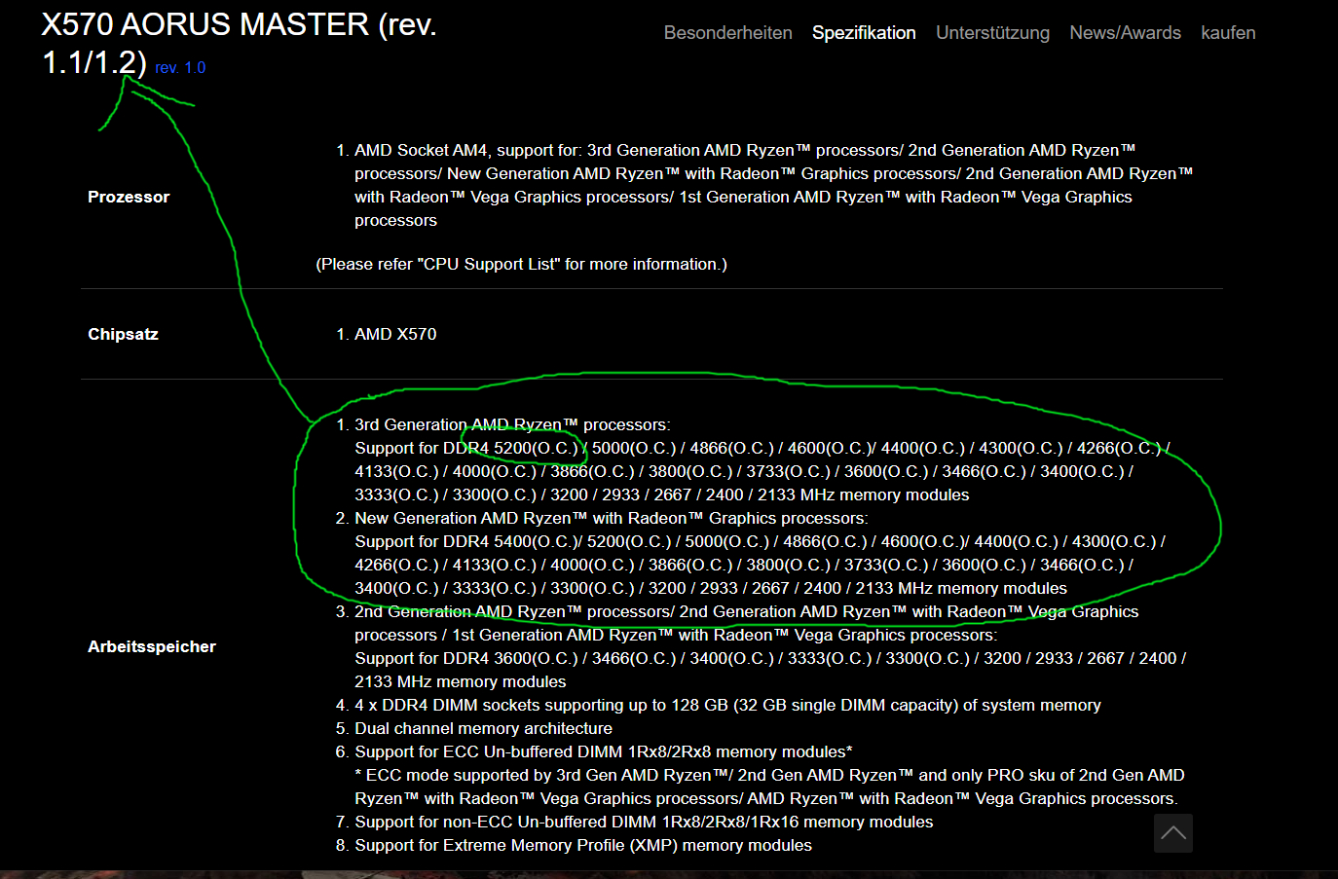This screenshot has height=879, width=1338.
Task: Click the '* ECC mode supported' footnote
Action: click(x=769, y=787)
